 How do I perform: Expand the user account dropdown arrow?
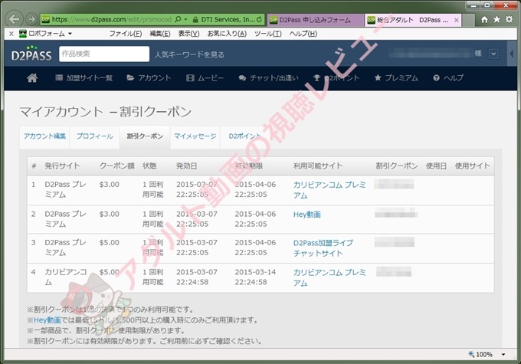click(493, 54)
